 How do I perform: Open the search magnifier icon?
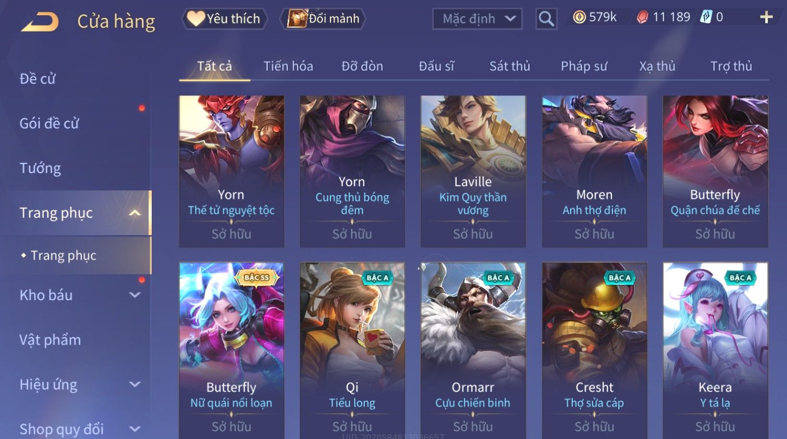click(x=546, y=19)
